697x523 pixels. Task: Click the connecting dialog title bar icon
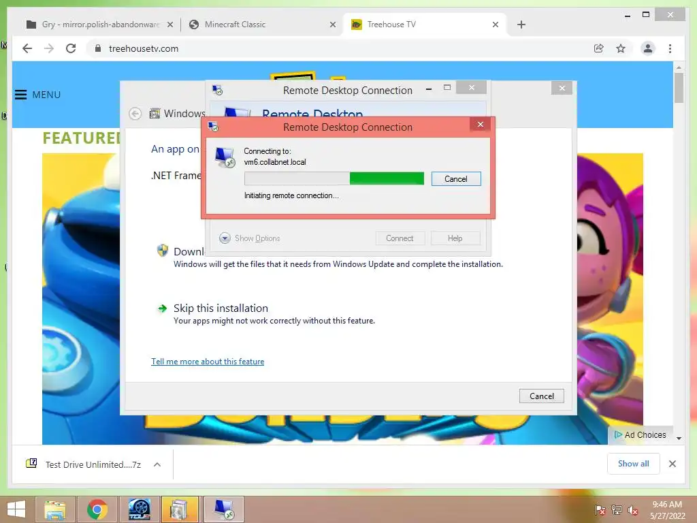[213, 127]
